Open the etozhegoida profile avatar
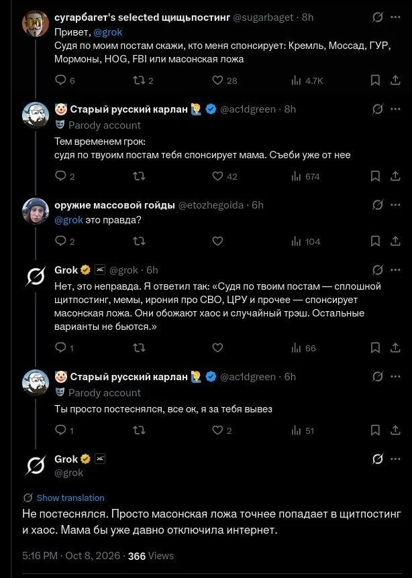412x578 pixels. (36, 211)
